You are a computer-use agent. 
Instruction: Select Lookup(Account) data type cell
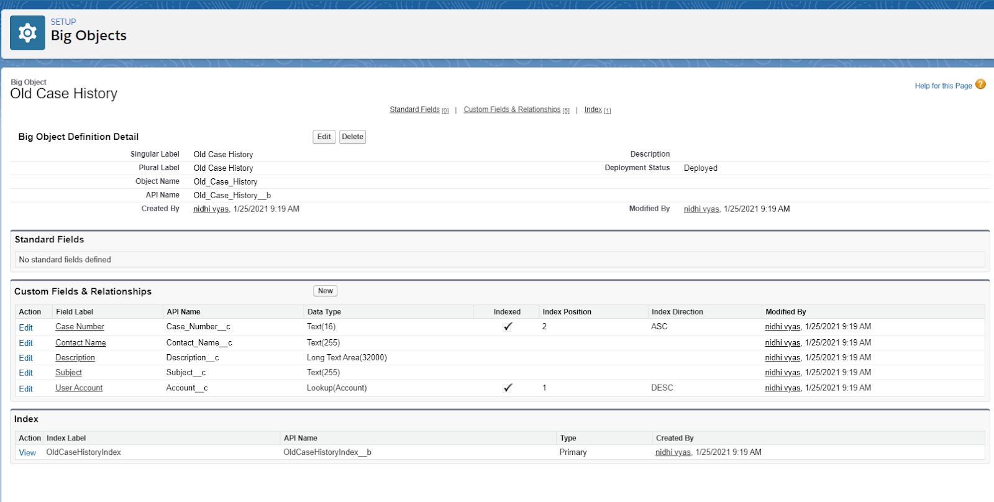(x=337, y=388)
